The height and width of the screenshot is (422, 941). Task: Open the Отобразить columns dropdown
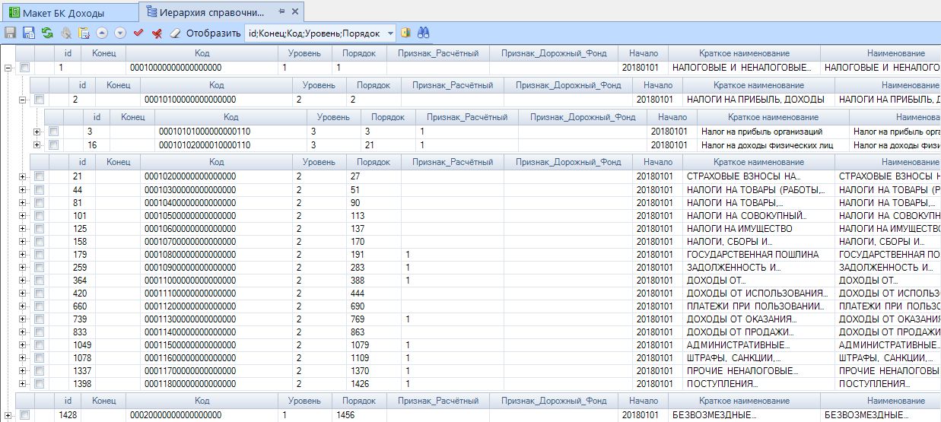click(391, 33)
